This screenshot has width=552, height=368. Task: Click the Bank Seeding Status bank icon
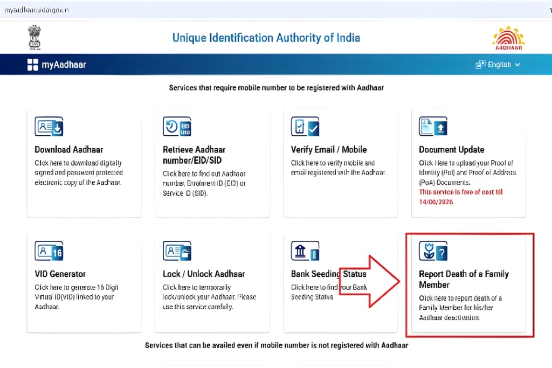point(305,251)
